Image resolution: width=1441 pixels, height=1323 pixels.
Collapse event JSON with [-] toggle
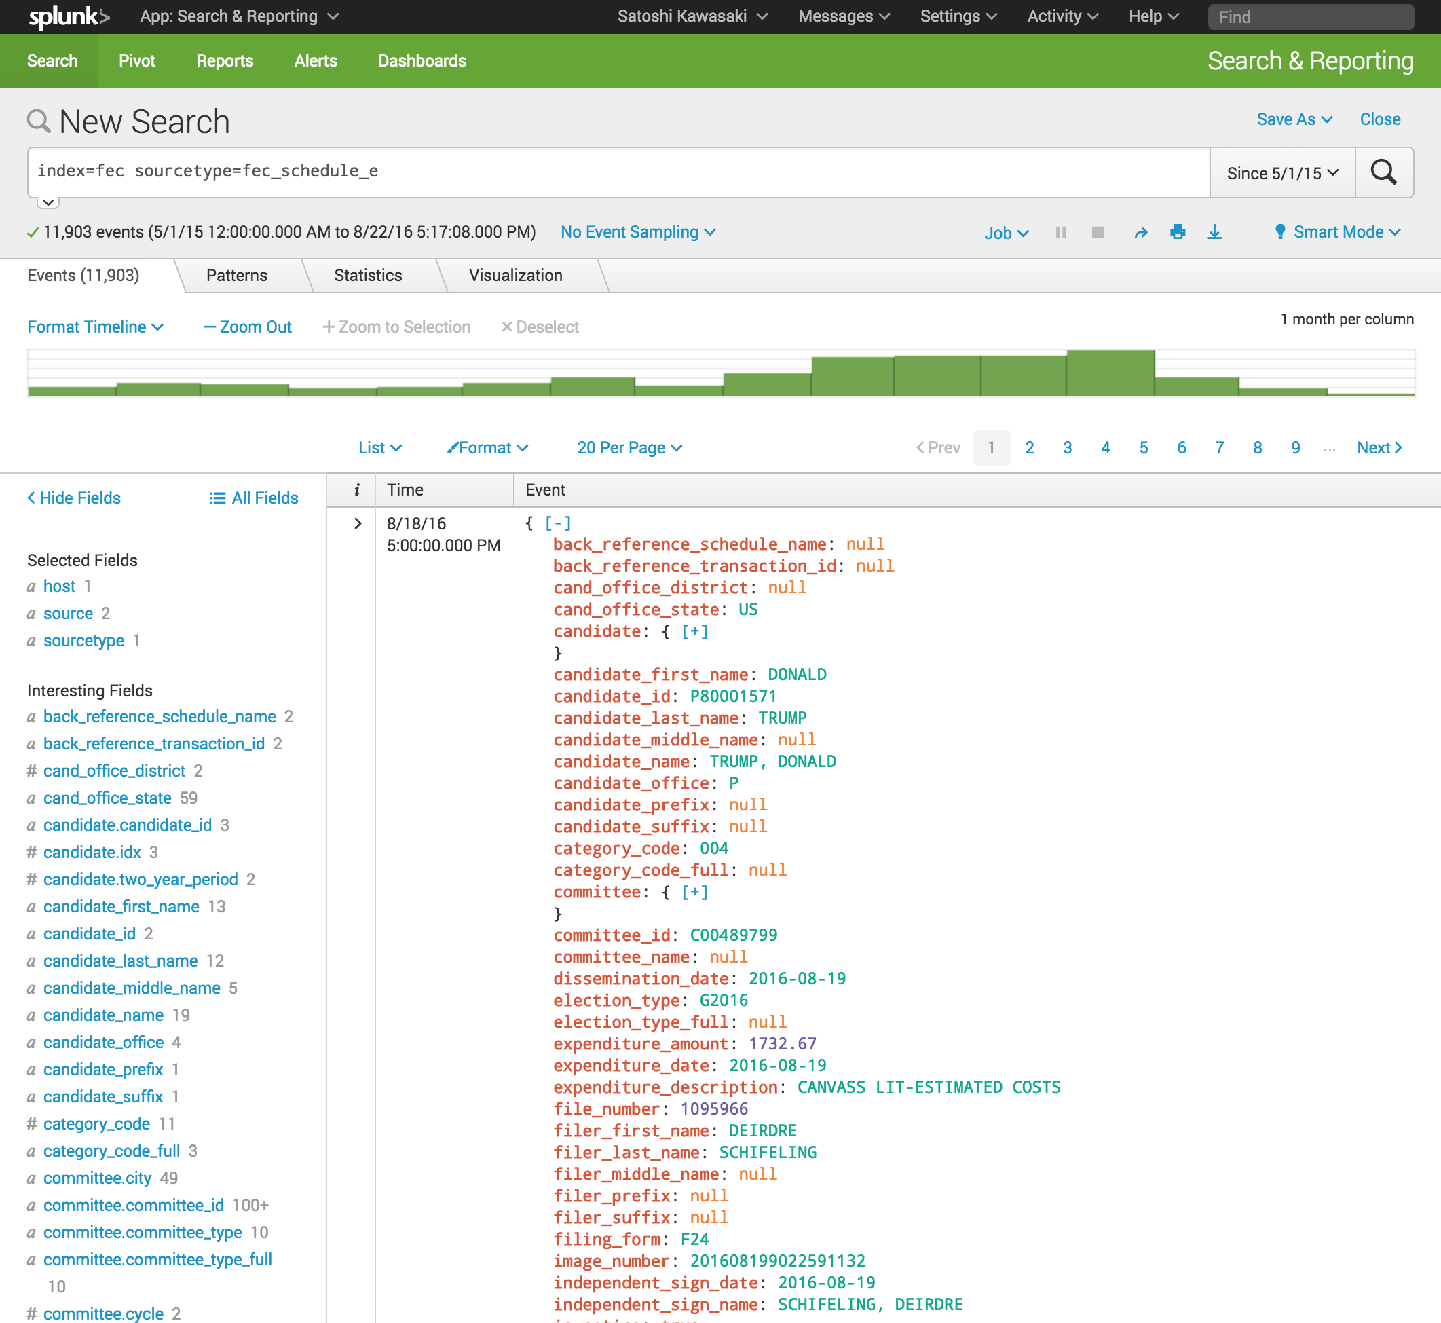(x=558, y=523)
